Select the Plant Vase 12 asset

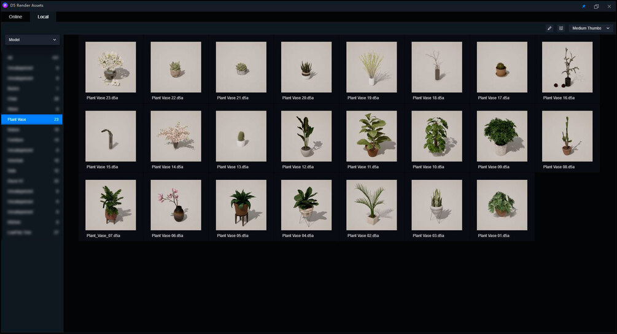(x=306, y=136)
